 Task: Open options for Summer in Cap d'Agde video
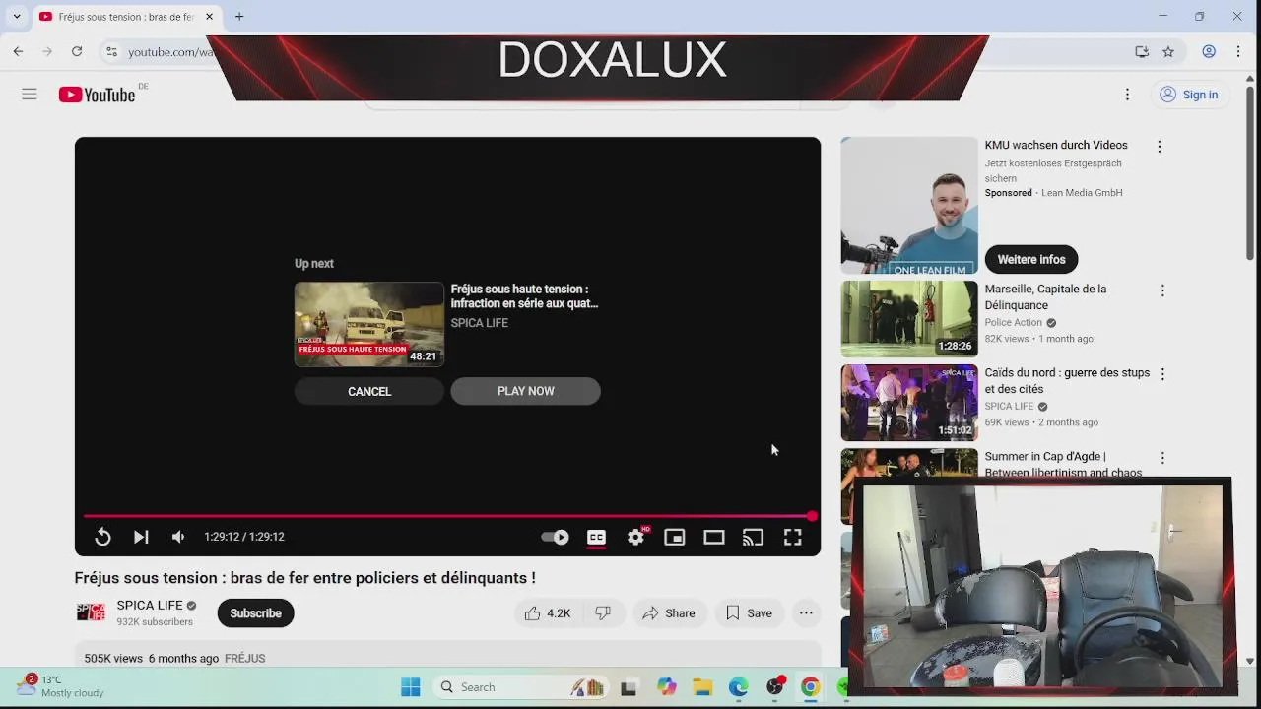coord(1162,458)
